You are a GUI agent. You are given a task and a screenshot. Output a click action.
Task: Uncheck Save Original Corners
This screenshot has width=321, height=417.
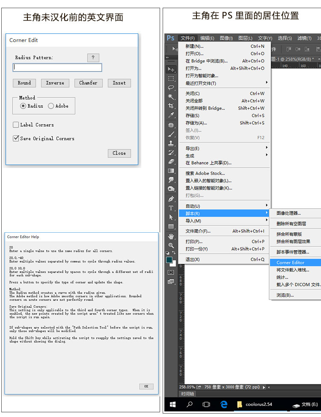[16, 138]
